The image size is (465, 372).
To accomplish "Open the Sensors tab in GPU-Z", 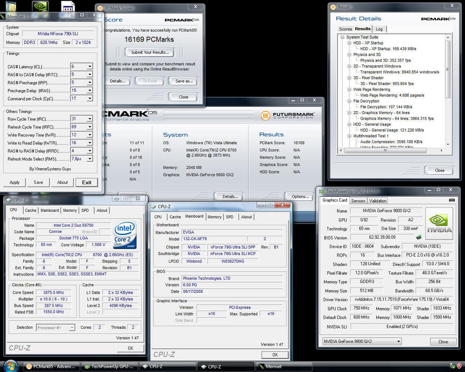I will [x=358, y=201].
